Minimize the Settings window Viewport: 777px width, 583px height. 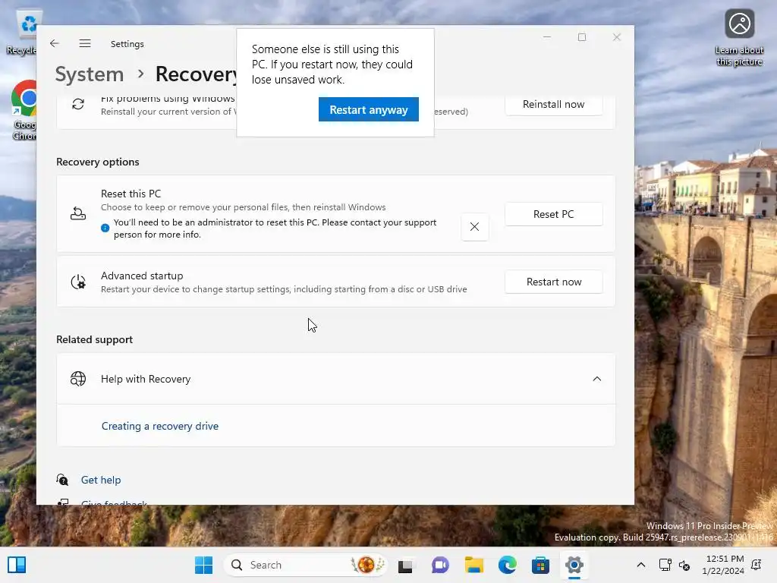click(x=547, y=37)
